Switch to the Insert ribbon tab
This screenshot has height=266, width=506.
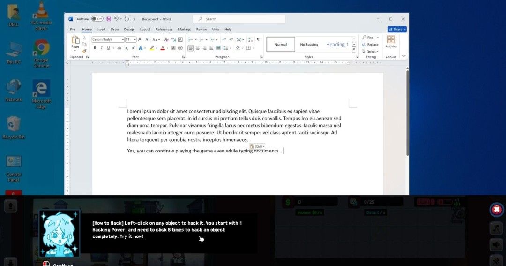(x=101, y=29)
